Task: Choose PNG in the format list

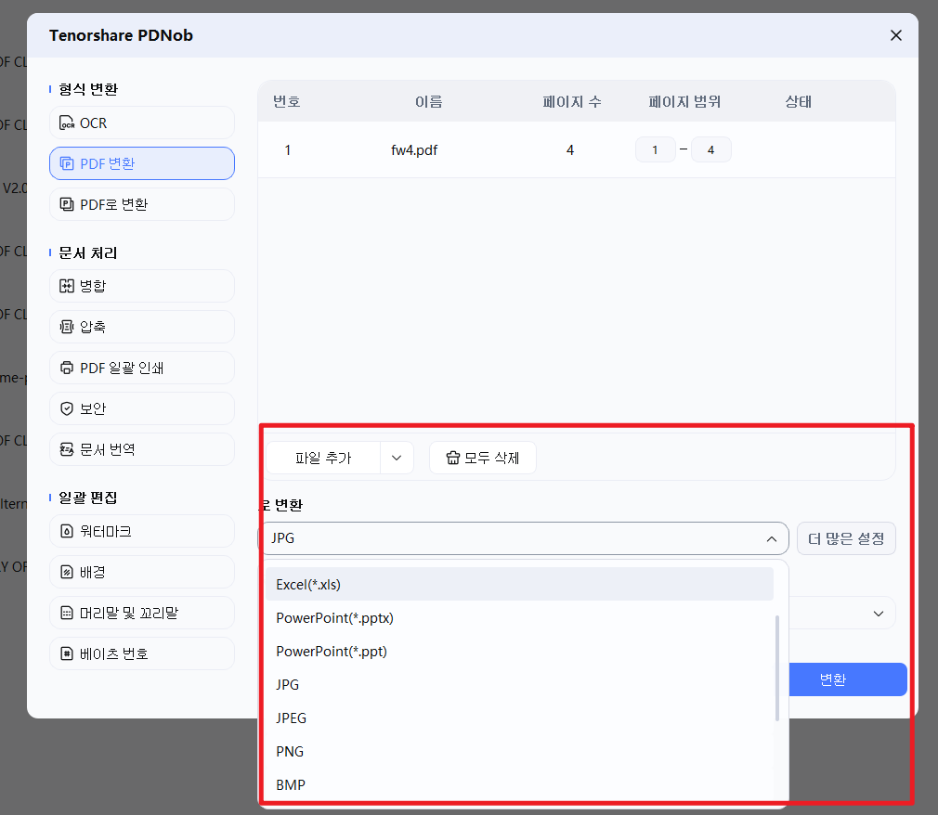Action: click(519, 751)
